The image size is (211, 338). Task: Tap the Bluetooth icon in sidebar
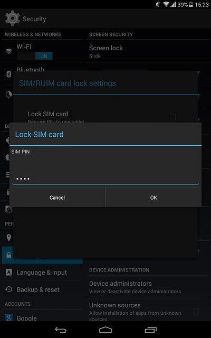click(9, 74)
